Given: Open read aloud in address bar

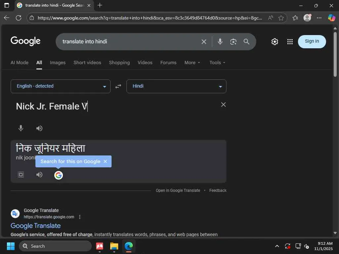Looking at the screenshot, I should 270,18.
